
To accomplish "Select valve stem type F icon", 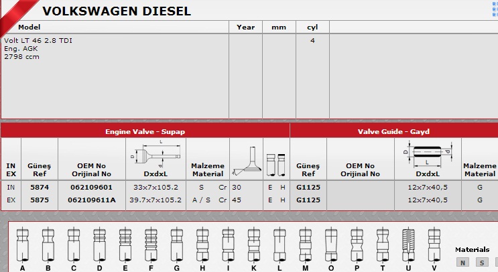I will 151,245.
